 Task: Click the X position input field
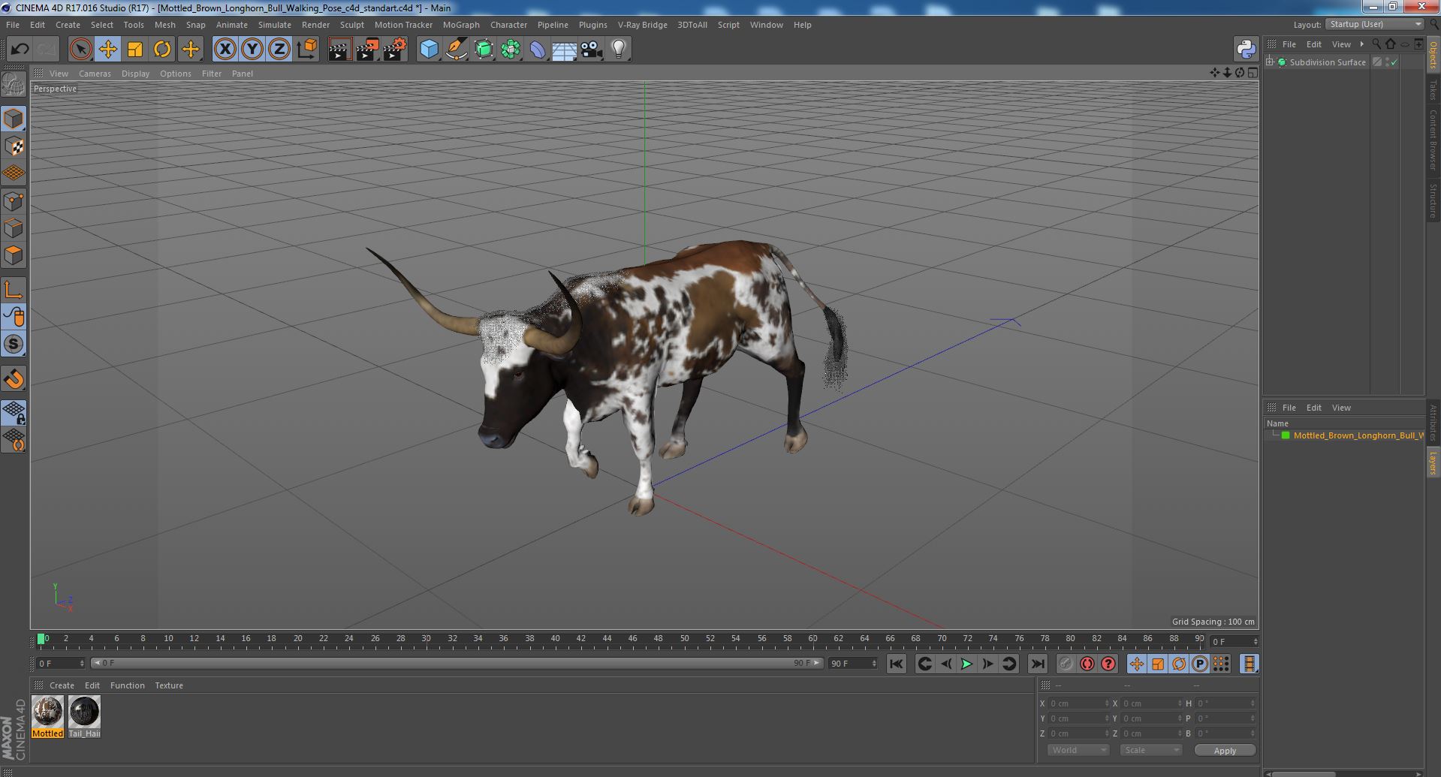(x=1078, y=703)
